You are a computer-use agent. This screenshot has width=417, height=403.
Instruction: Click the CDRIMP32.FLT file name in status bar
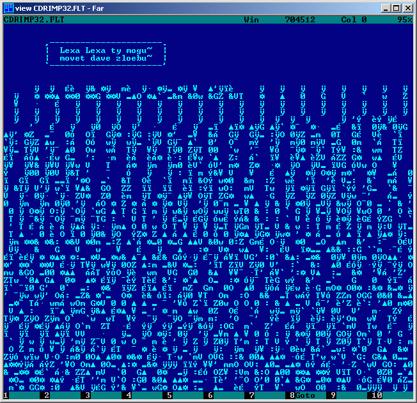point(34,20)
